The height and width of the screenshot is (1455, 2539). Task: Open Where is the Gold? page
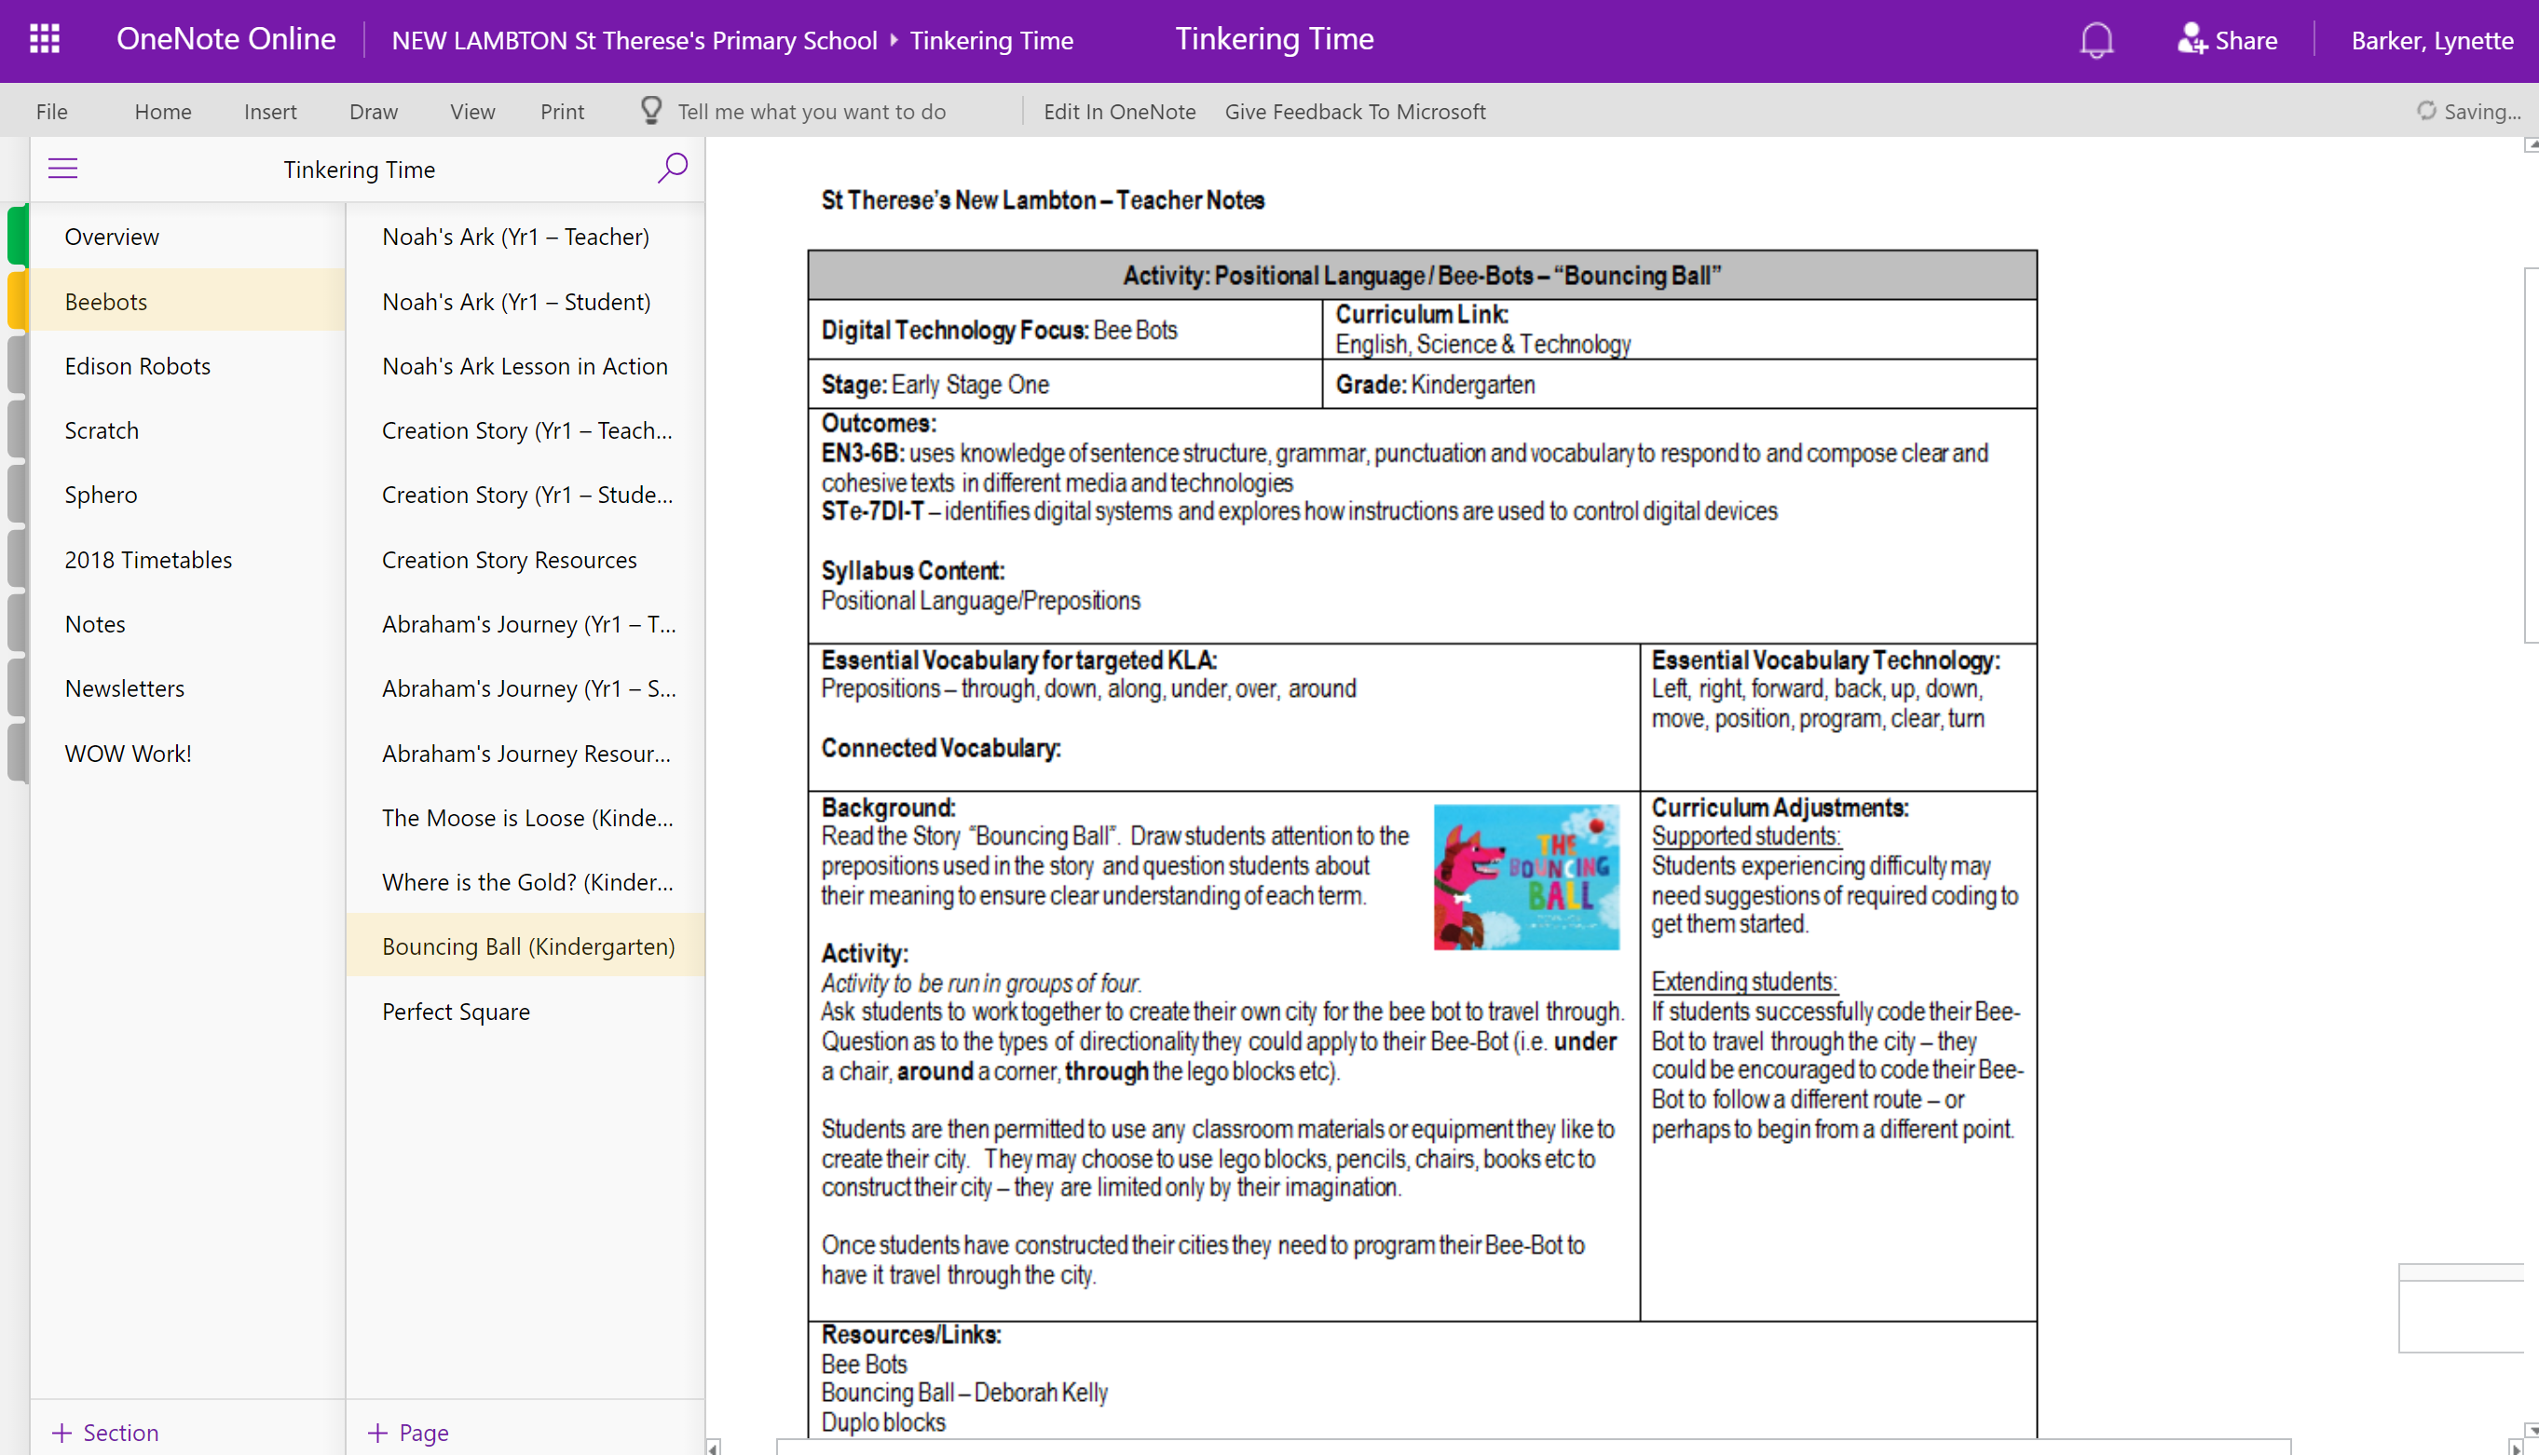525,882
